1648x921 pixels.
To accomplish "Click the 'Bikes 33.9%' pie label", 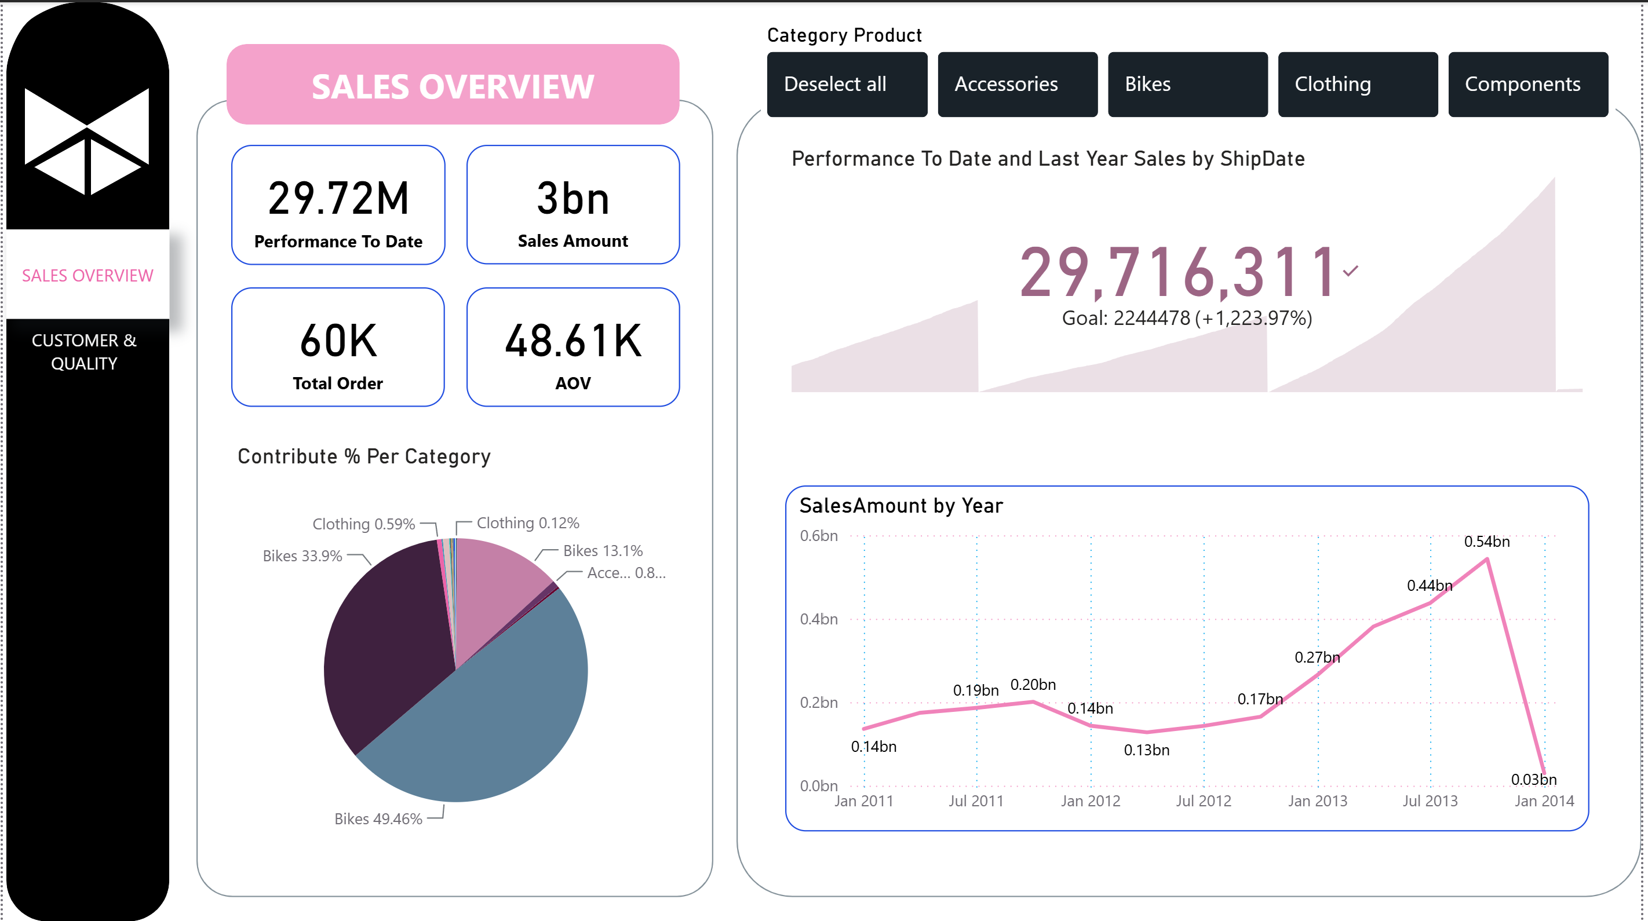I will pos(302,556).
